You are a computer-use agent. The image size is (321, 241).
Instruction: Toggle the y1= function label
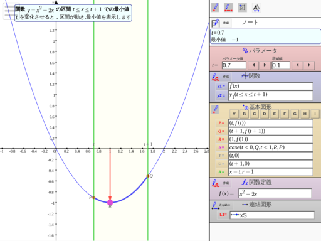(x=221, y=86)
